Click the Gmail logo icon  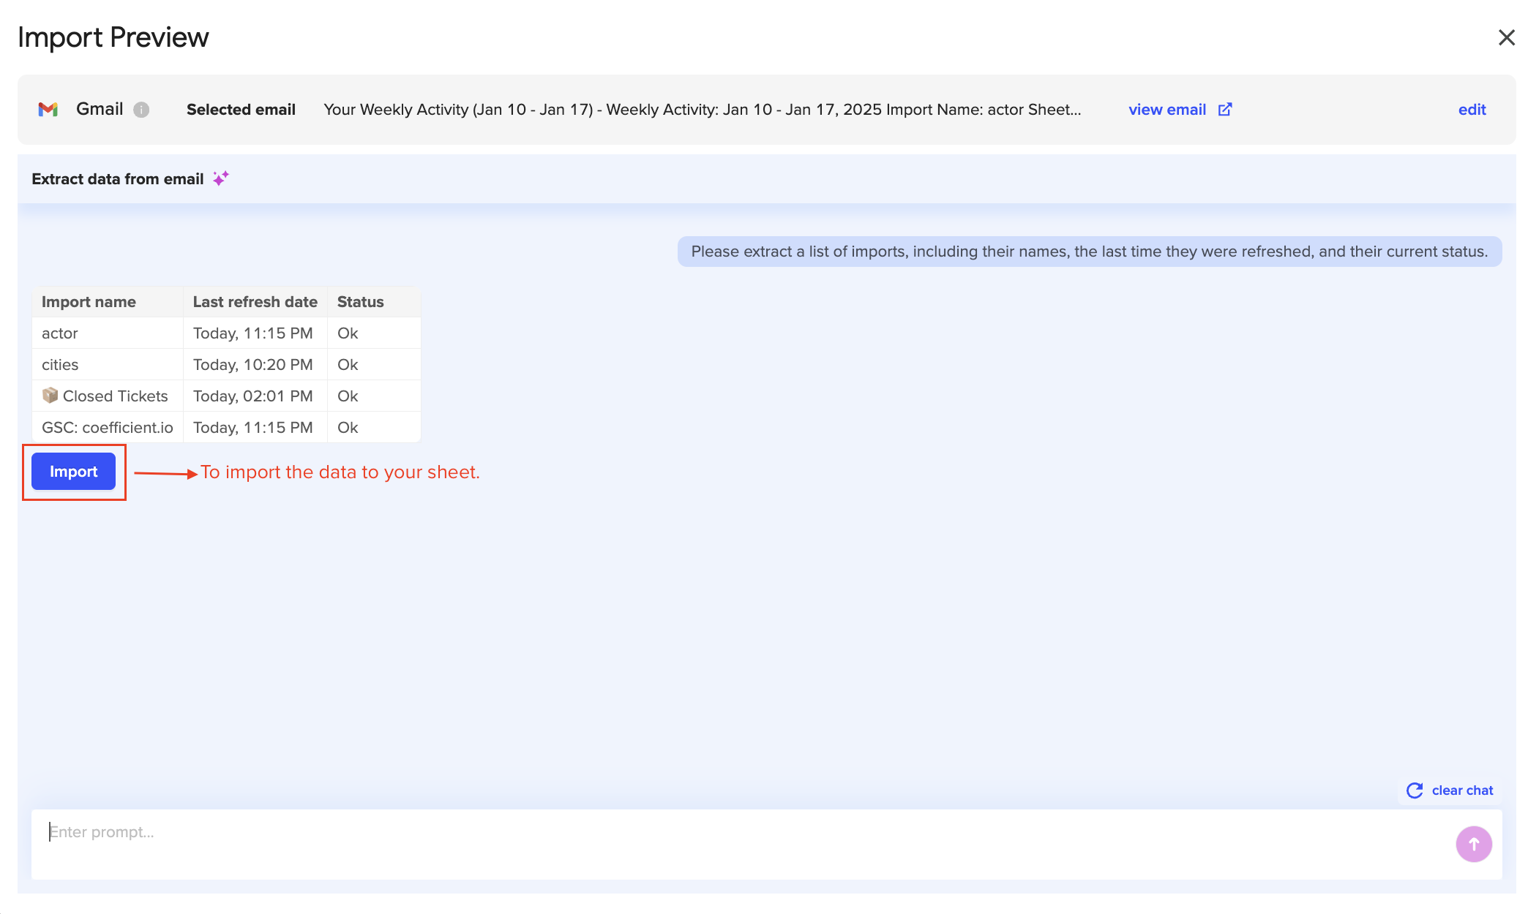click(x=48, y=110)
